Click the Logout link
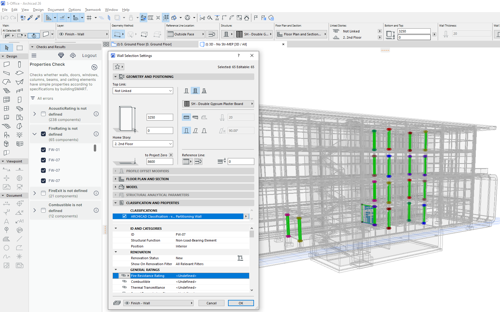 (89, 55)
